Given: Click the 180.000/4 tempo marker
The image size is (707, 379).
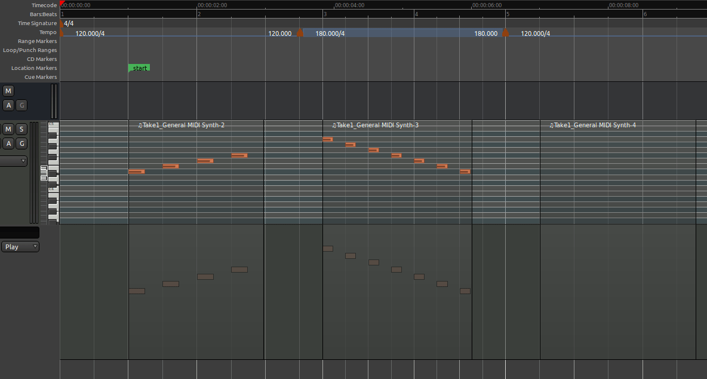Looking at the screenshot, I should 300,33.
